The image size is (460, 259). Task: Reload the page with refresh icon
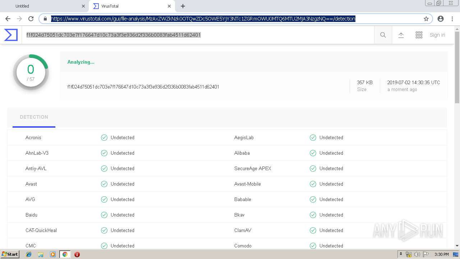pyautogui.click(x=31, y=19)
